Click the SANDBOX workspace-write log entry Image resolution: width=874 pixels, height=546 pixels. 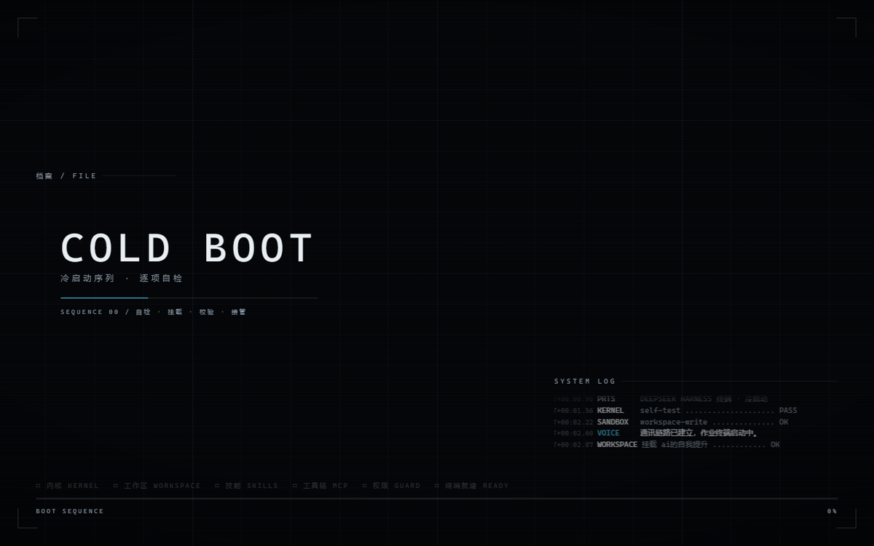(672, 422)
